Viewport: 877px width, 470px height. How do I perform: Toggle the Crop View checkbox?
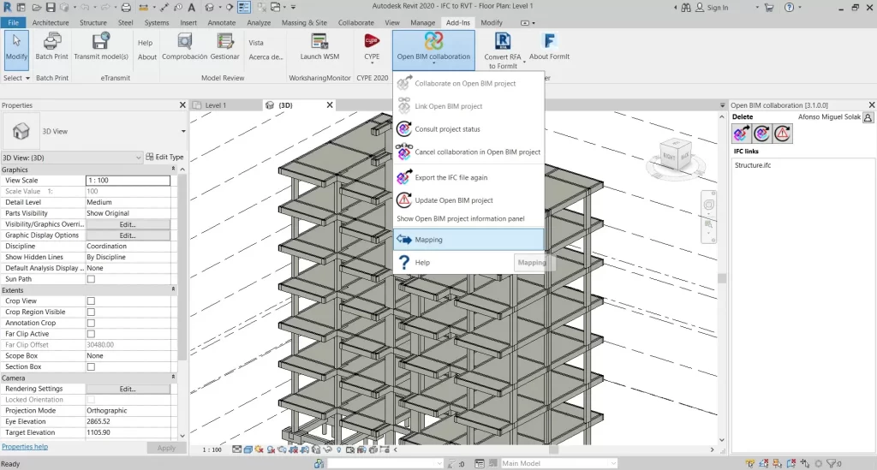[x=91, y=301]
